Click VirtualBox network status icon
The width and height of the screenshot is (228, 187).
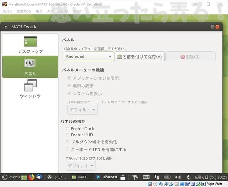coord(166,184)
